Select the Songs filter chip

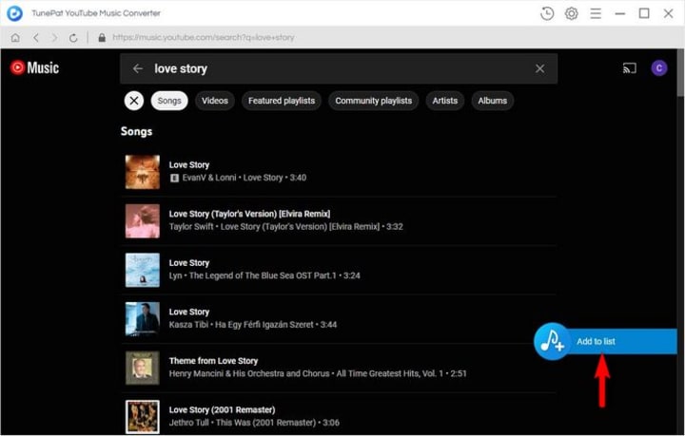tap(169, 101)
